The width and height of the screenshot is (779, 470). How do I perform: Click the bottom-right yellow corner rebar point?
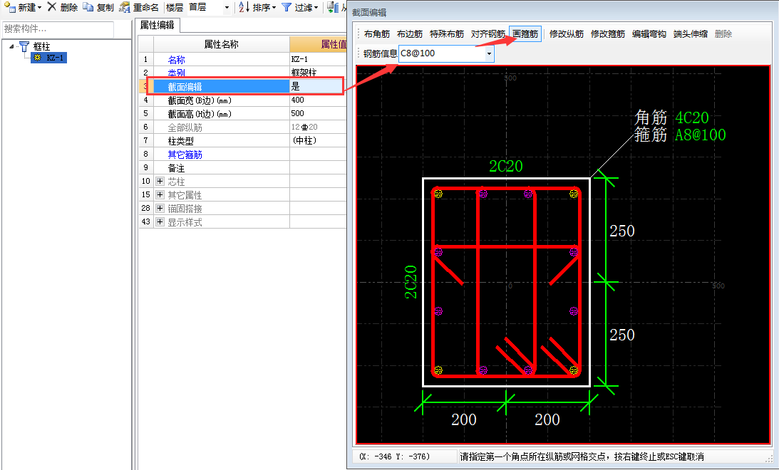click(x=573, y=370)
